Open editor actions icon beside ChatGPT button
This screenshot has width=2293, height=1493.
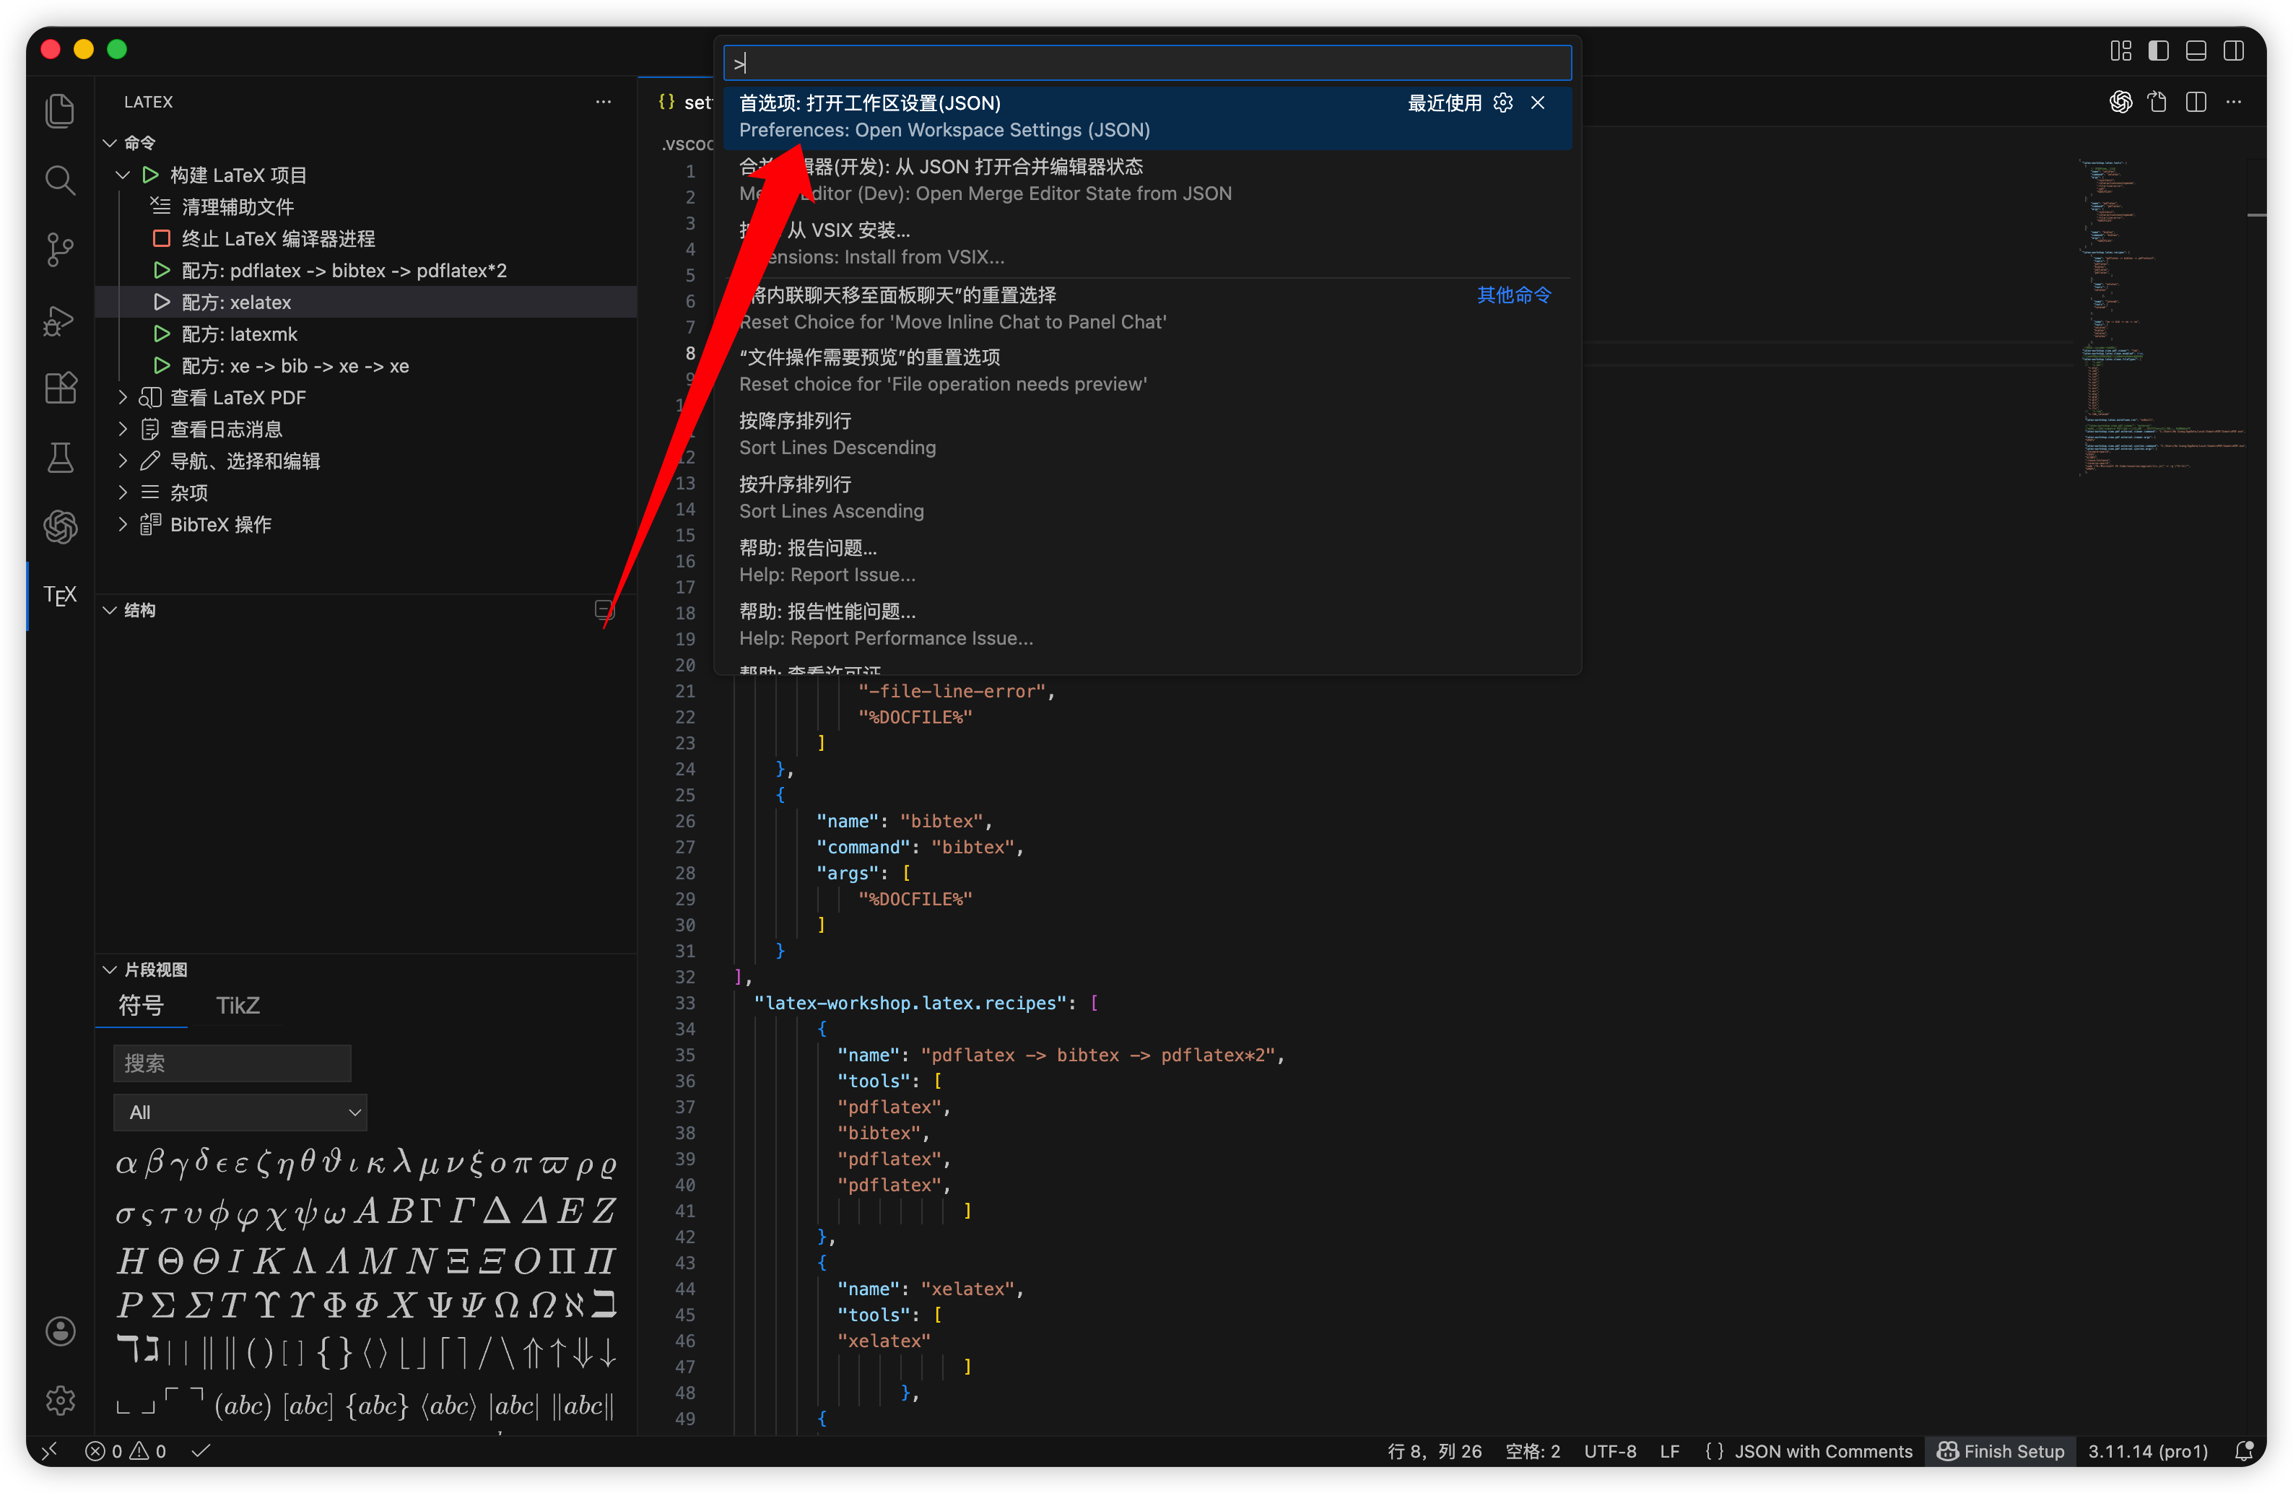tap(2158, 102)
